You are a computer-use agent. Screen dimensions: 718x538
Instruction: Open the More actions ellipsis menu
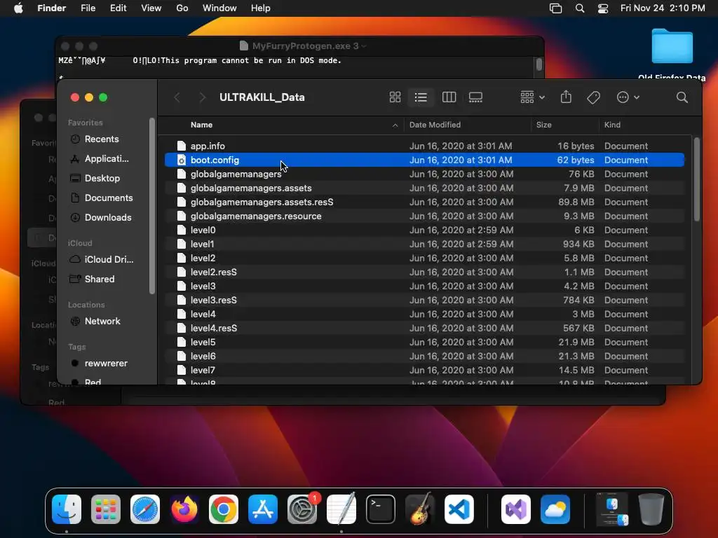[628, 97]
